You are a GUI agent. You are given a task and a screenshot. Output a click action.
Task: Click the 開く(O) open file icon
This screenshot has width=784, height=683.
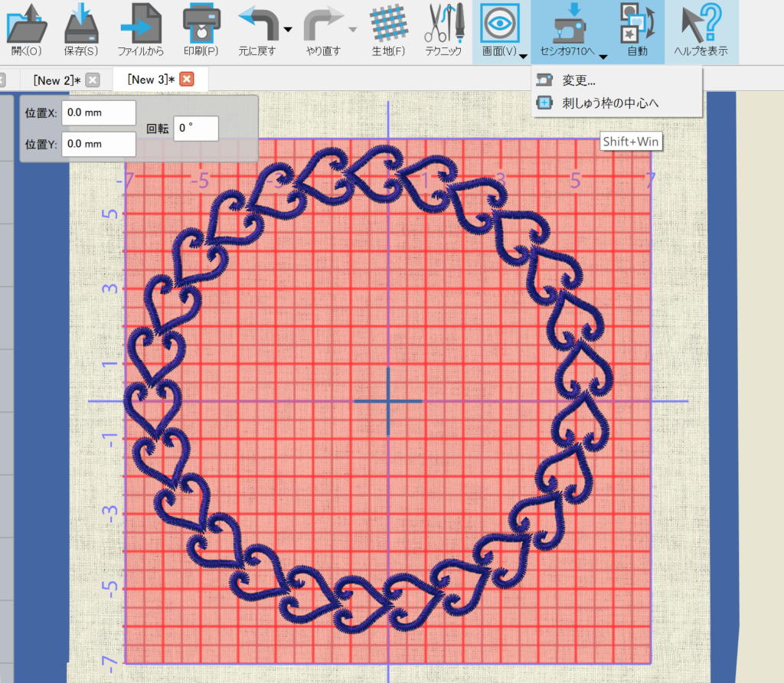click(27, 31)
